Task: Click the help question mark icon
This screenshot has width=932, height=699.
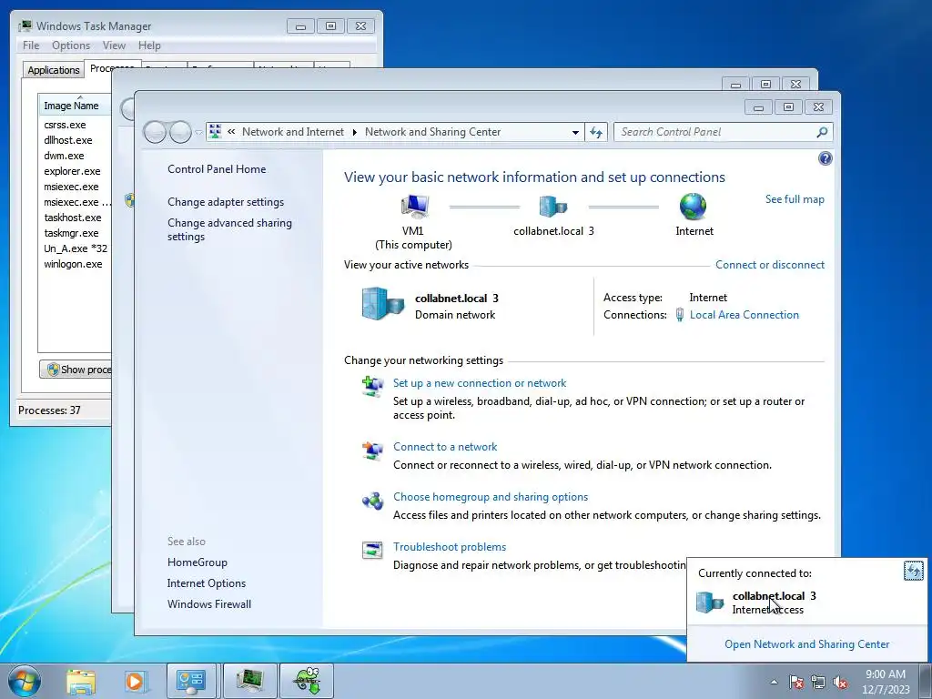Action: click(x=825, y=158)
